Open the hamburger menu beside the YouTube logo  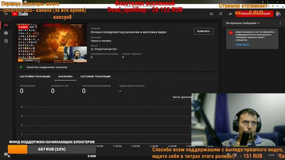(6, 14)
